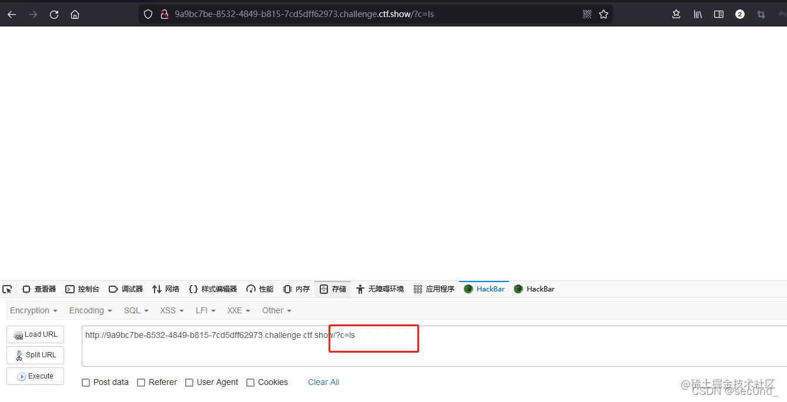Expand the Encoding dropdown
This screenshot has width=787, height=402.
tap(91, 310)
